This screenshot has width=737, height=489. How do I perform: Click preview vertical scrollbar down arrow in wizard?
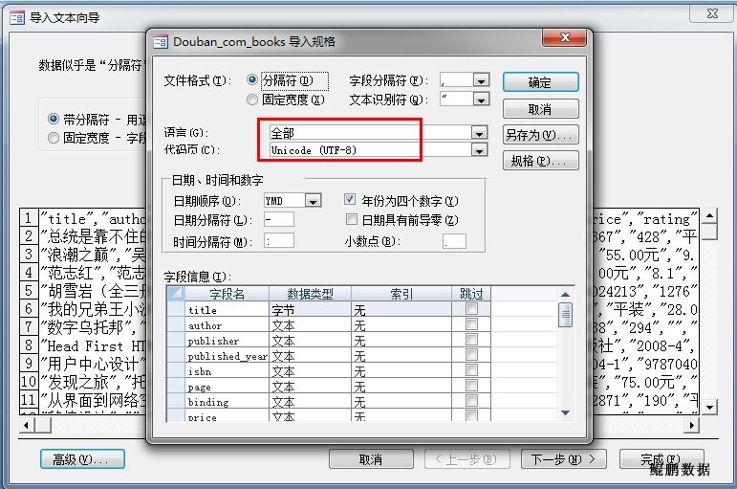tap(708, 407)
